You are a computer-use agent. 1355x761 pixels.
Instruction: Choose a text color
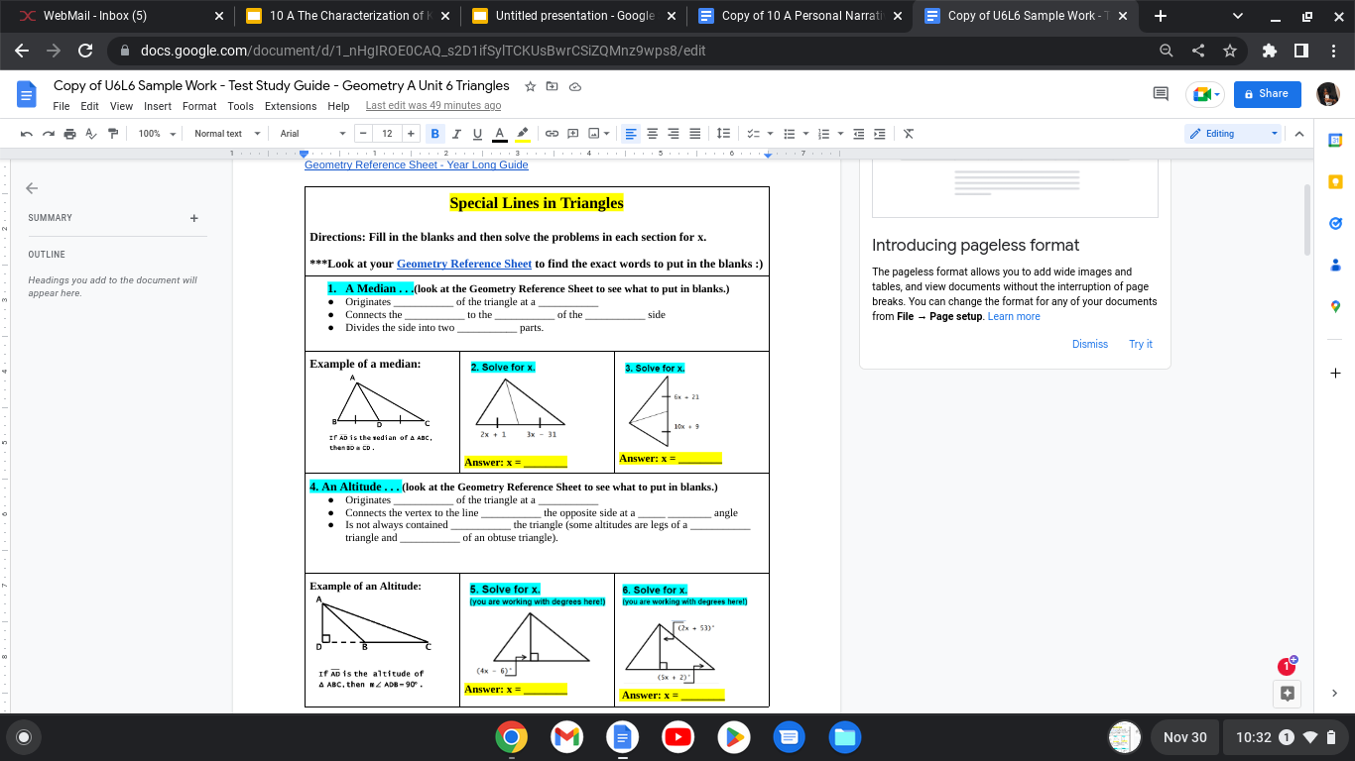click(x=500, y=134)
